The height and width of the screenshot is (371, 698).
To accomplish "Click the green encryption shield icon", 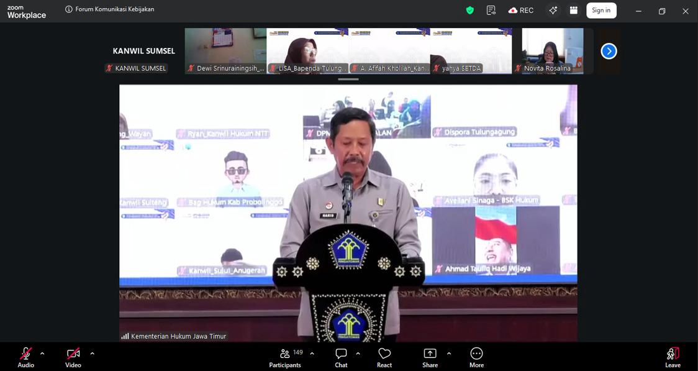I will coord(469,10).
